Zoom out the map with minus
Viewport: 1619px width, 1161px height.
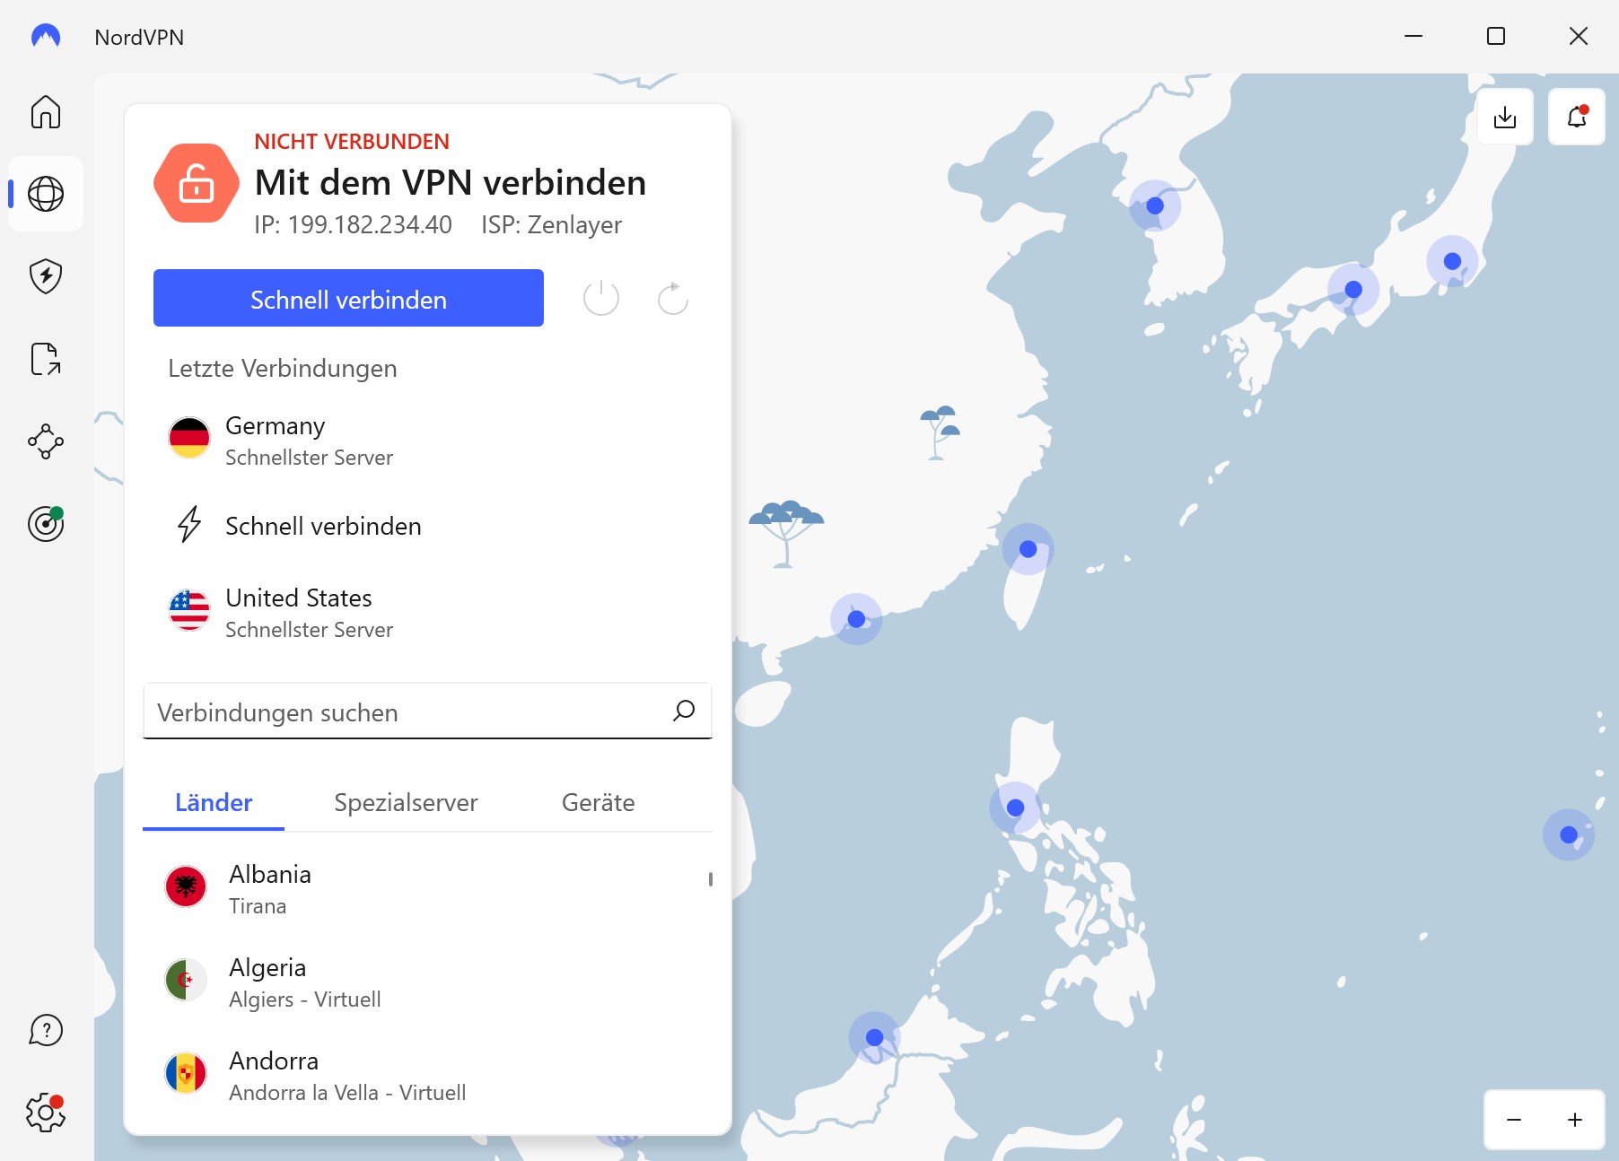pos(1514,1120)
